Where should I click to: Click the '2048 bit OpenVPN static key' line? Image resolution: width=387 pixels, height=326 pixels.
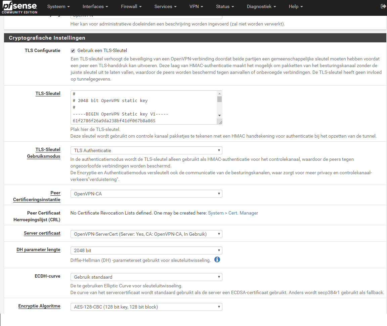coord(110,101)
